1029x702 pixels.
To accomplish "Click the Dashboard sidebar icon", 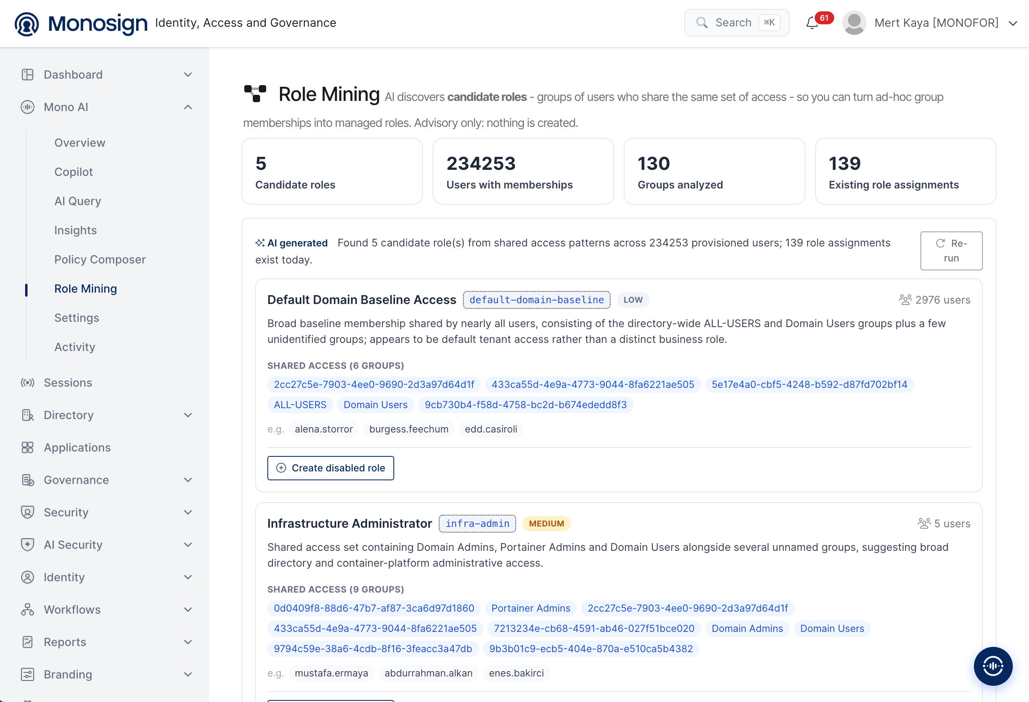I will [x=28, y=75].
